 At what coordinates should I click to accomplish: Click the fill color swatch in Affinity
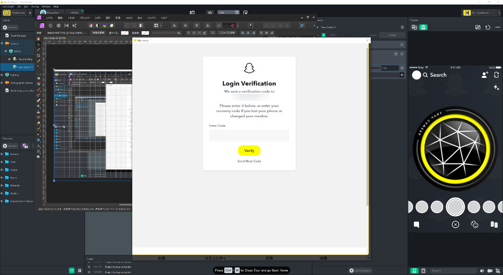[x=125, y=33]
